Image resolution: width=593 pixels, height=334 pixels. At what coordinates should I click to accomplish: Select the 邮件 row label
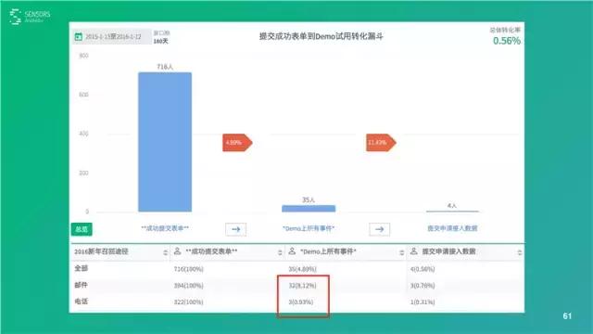click(x=82, y=285)
